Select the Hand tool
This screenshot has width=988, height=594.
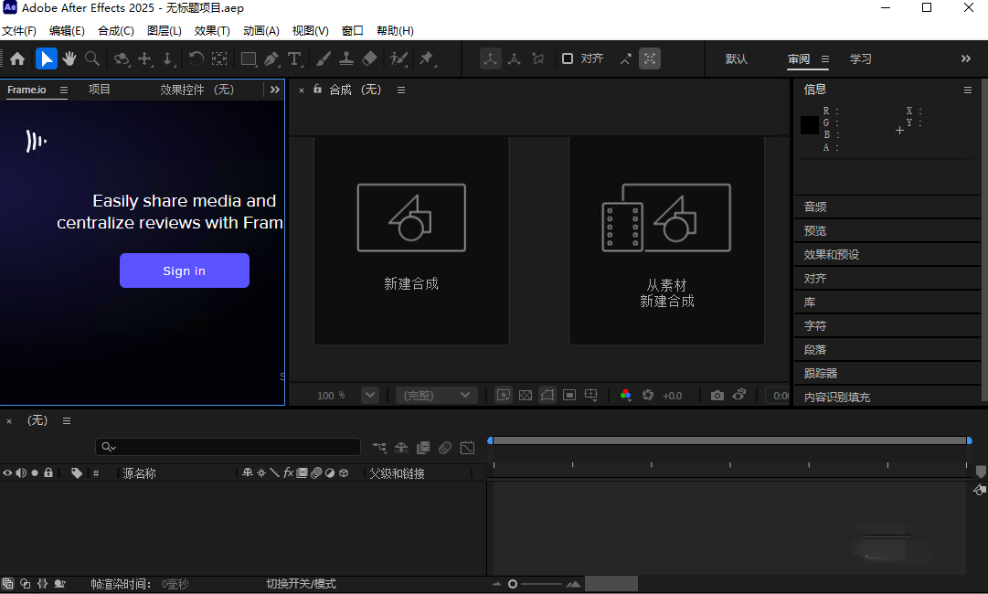(69, 58)
